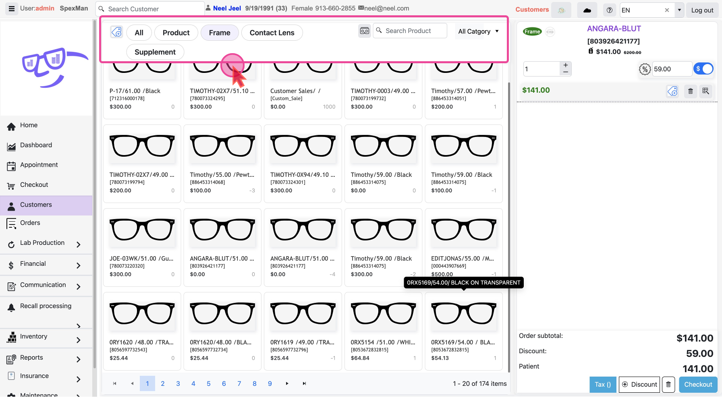Screen dimensions: 722x406
Task: Click the percent discount badge icon
Action: (645, 69)
